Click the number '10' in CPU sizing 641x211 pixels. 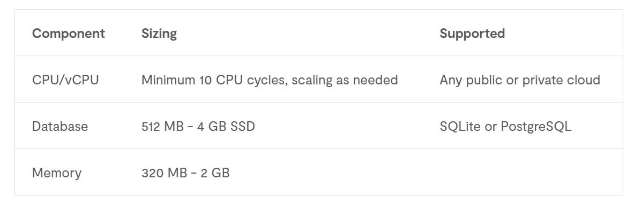pyautogui.click(x=206, y=80)
